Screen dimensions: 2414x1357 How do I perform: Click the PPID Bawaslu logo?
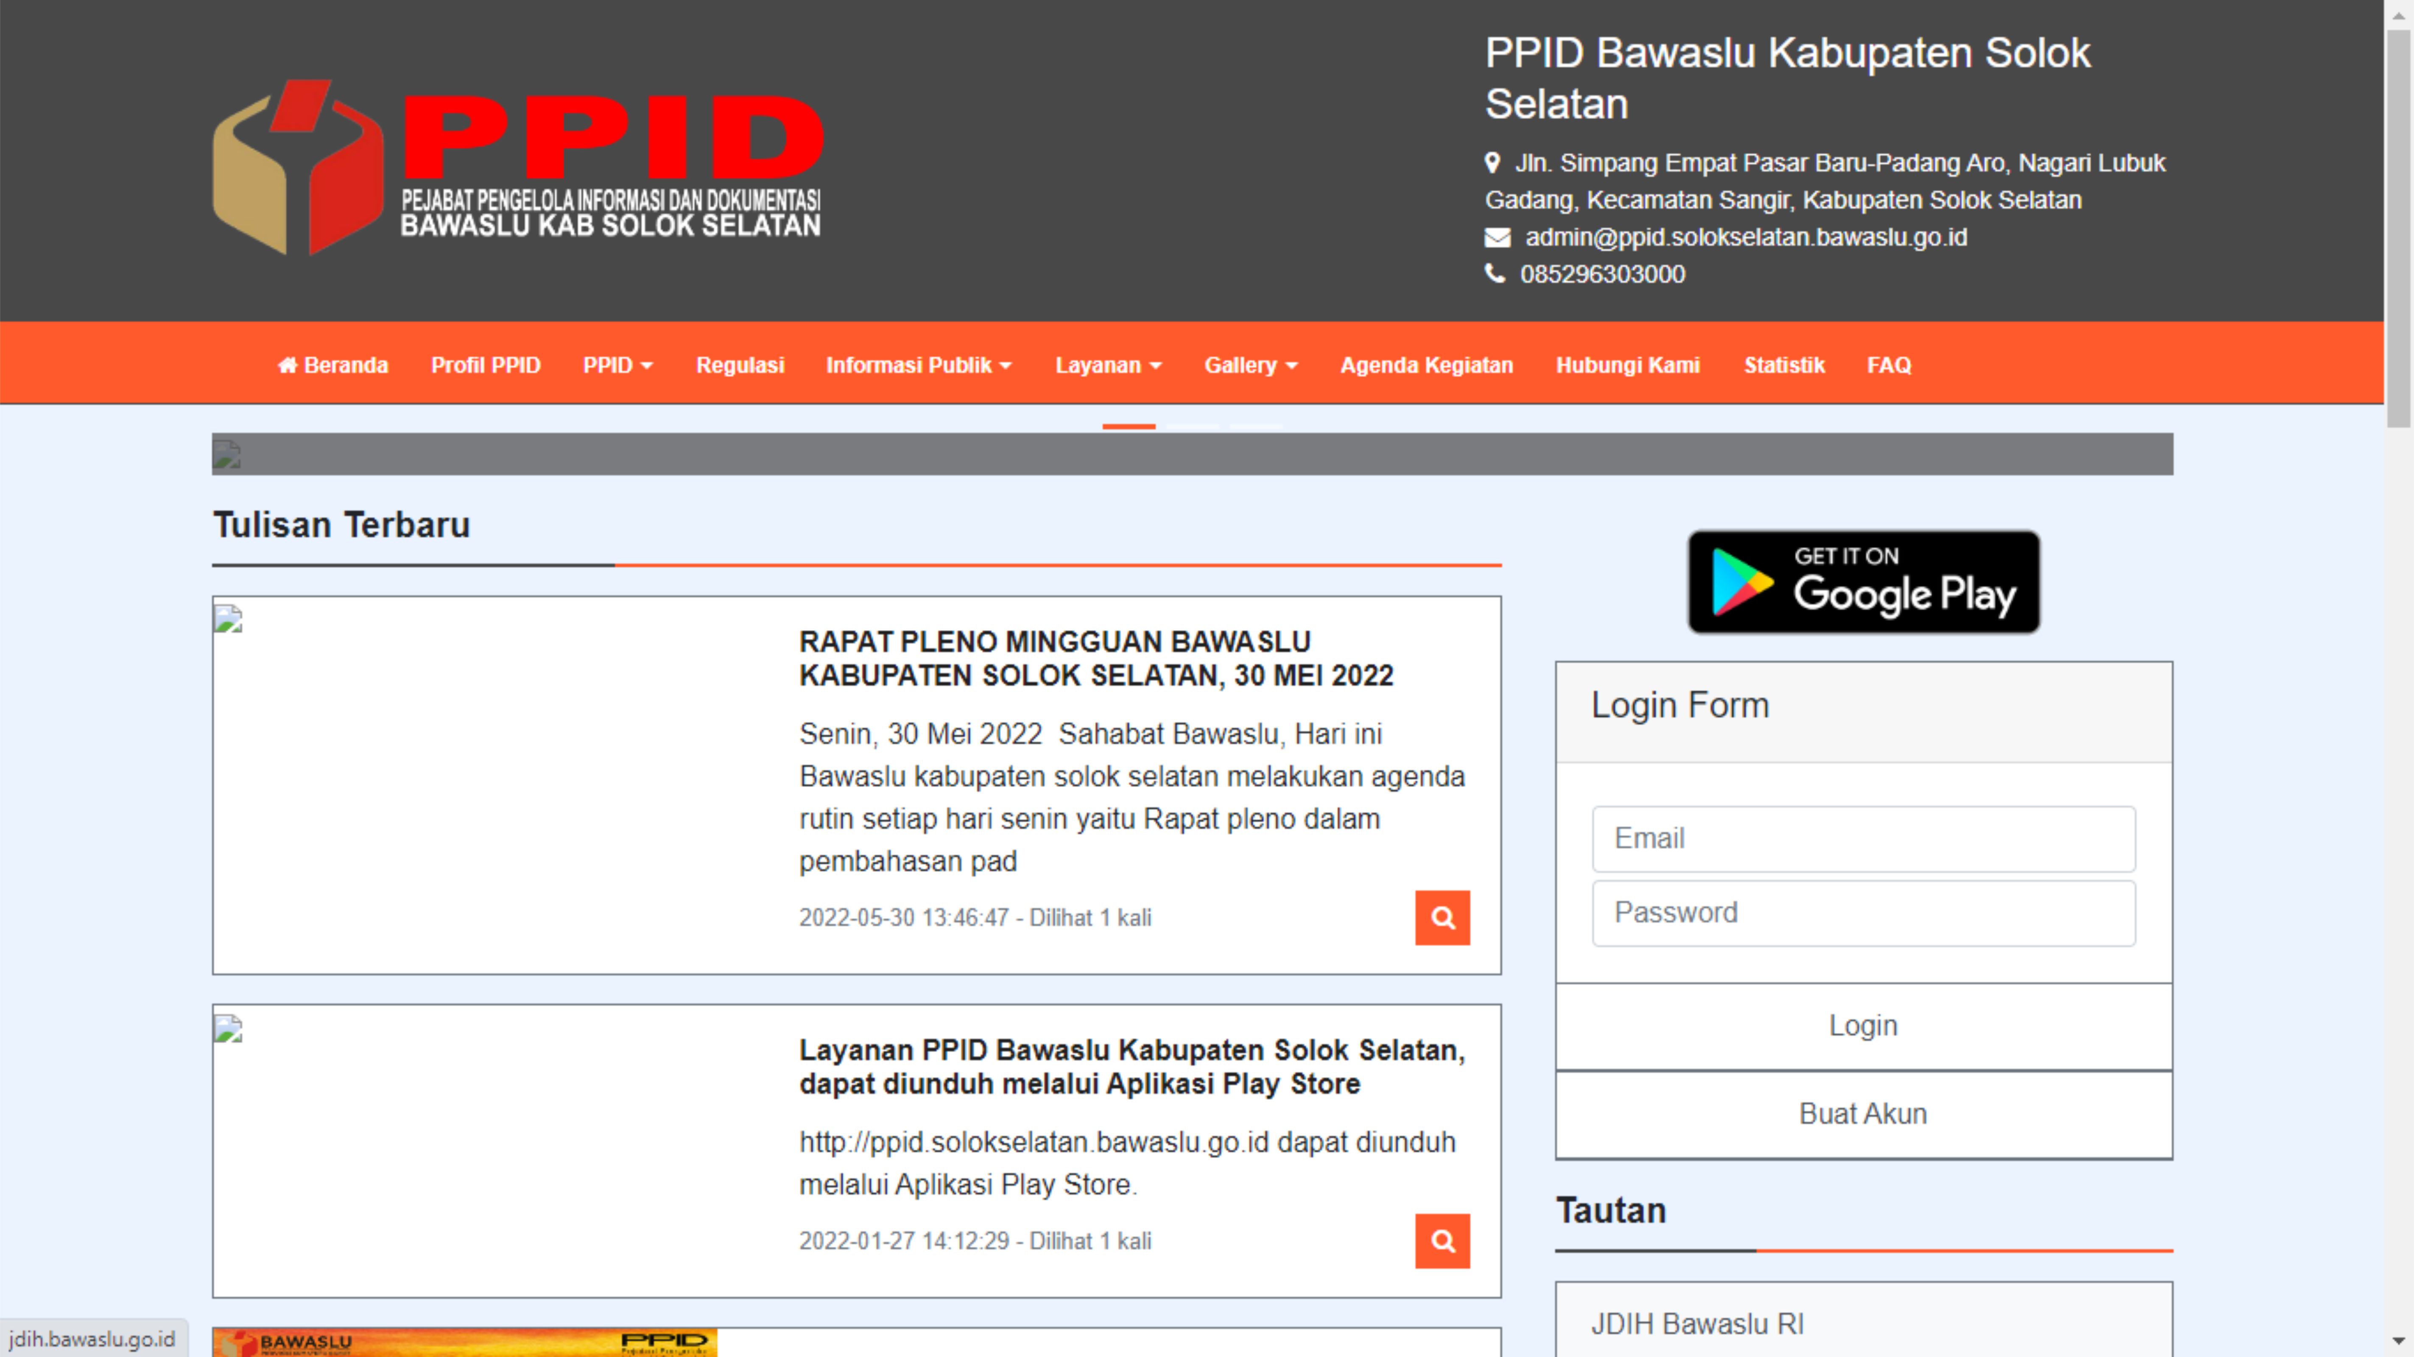point(517,167)
